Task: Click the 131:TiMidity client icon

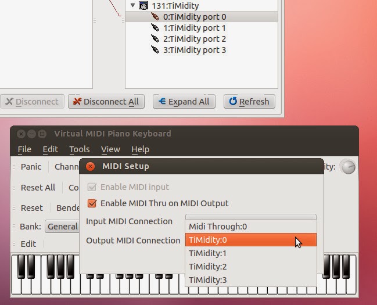Action: pos(143,6)
